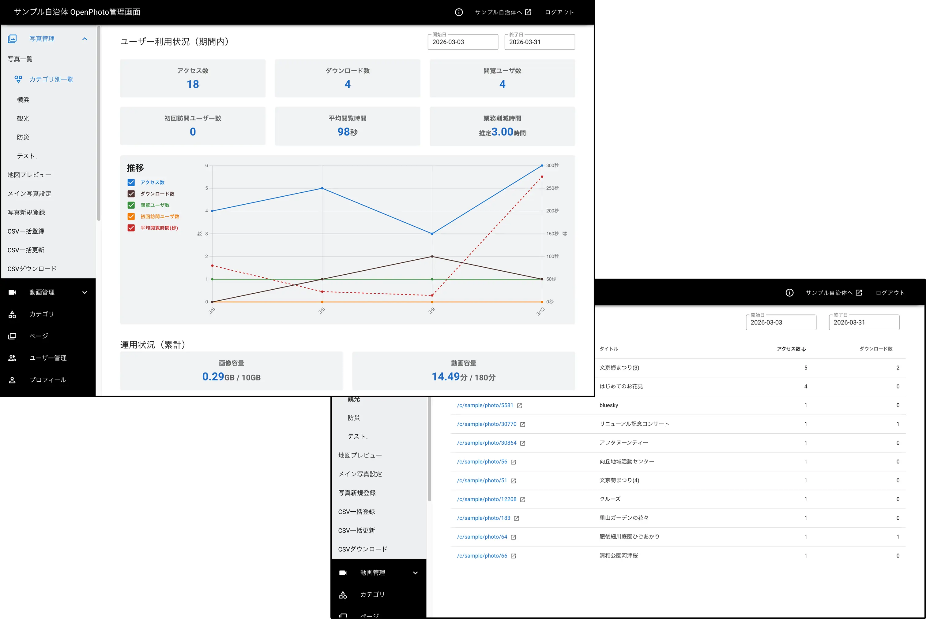Screen dimensions: 926x619
Task: Click the カテゴリ別一覧 category icon
Action: 18,79
